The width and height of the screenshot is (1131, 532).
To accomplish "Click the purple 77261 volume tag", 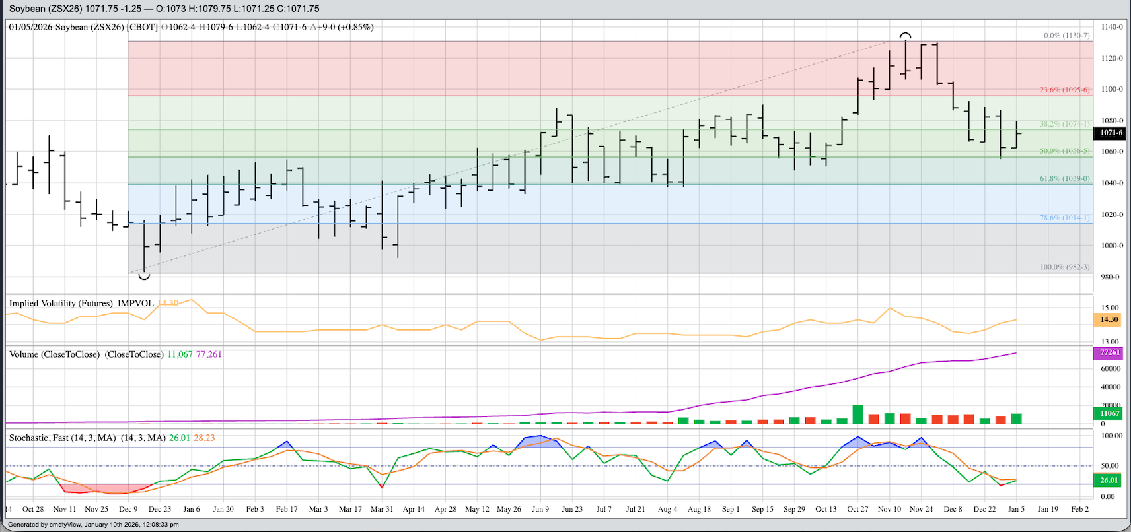I will [1109, 352].
